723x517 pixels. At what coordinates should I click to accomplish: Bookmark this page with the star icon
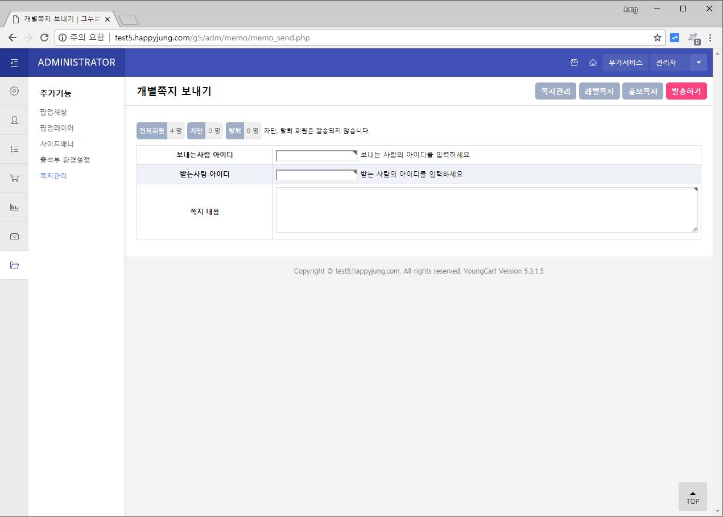click(658, 37)
